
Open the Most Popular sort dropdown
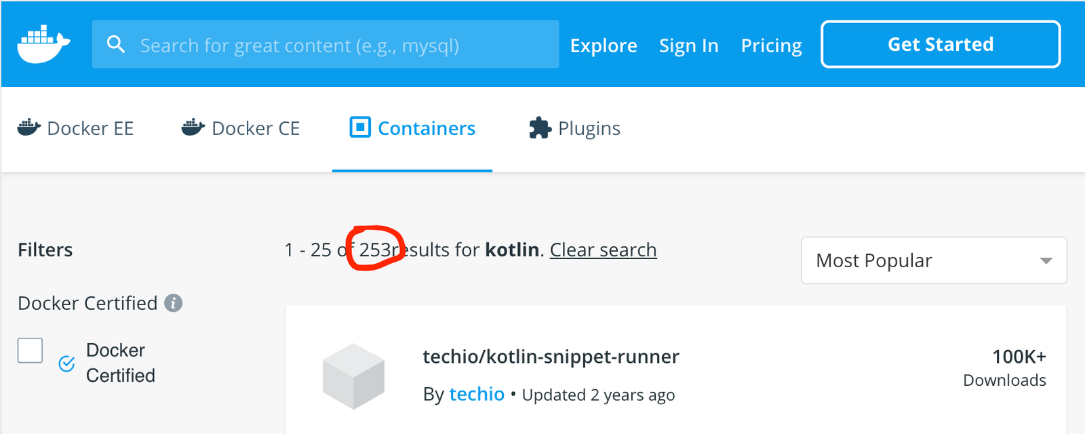(x=934, y=260)
